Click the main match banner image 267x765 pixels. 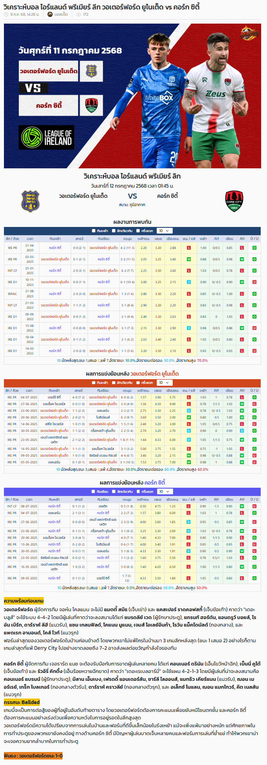tap(132, 96)
